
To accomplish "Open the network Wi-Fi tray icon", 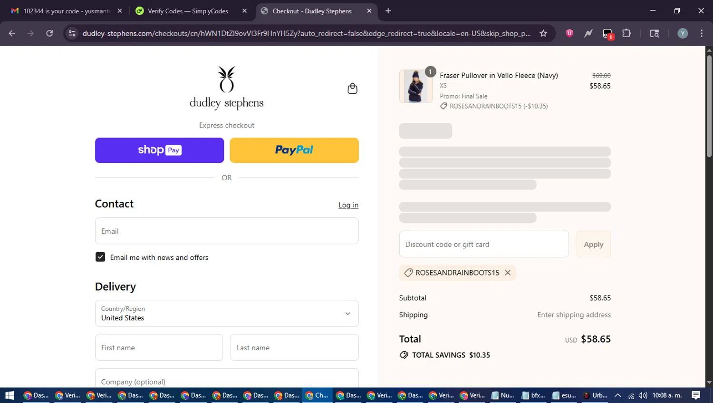I will (x=631, y=395).
